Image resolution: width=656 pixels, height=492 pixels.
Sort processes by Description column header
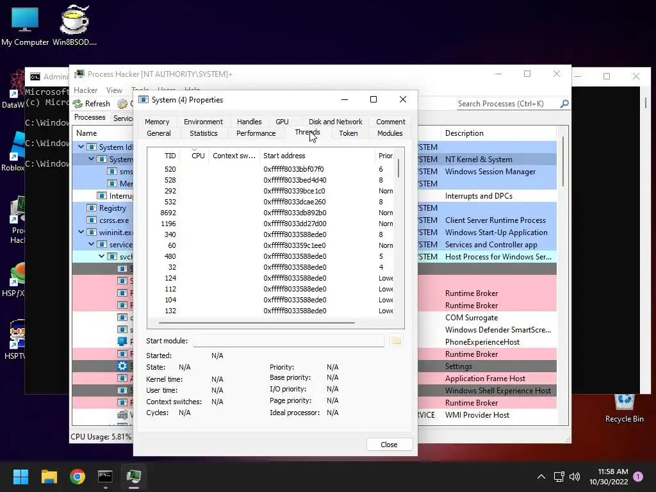[498, 133]
